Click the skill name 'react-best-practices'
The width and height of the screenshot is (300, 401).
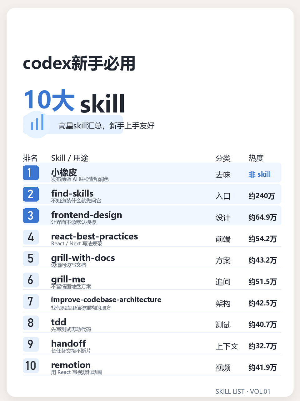tap(94, 237)
